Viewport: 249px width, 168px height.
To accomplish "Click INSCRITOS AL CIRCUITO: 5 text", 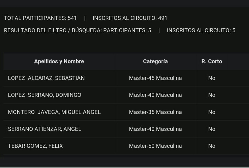I will point(201,30).
